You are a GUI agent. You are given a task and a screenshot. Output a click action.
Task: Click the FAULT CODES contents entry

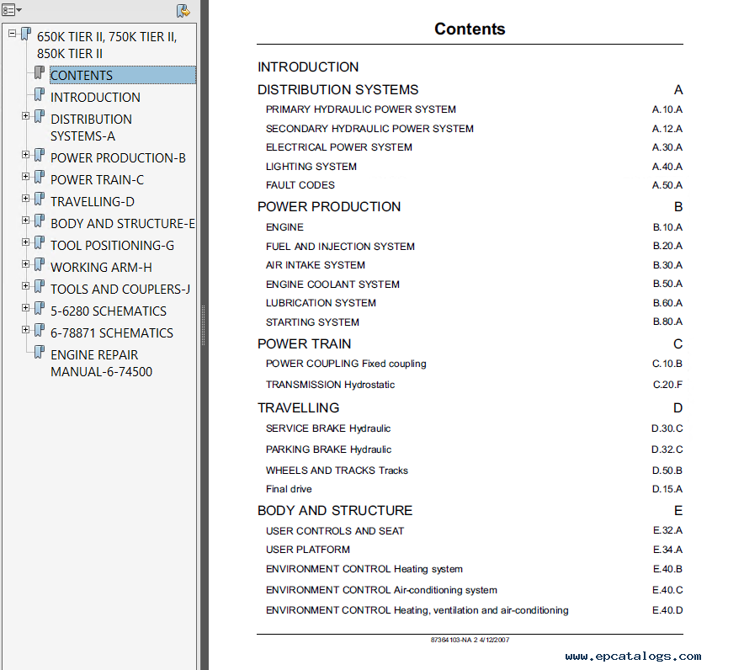coord(300,185)
